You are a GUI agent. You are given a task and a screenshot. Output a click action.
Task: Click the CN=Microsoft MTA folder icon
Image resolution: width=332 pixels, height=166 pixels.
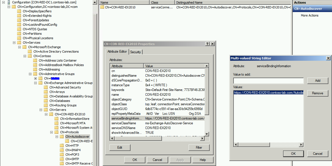[x=56, y=123]
